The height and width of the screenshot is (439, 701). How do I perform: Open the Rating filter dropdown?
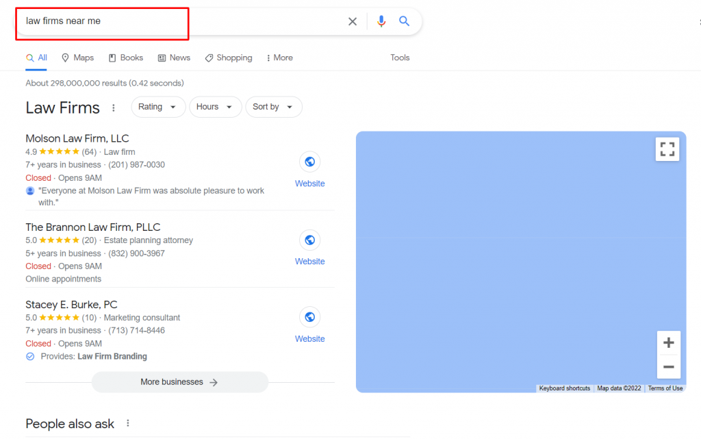158,107
